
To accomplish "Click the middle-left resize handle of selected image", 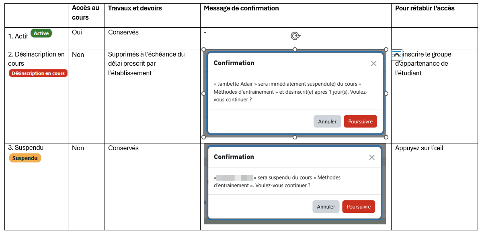I will (x=204, y=93).
